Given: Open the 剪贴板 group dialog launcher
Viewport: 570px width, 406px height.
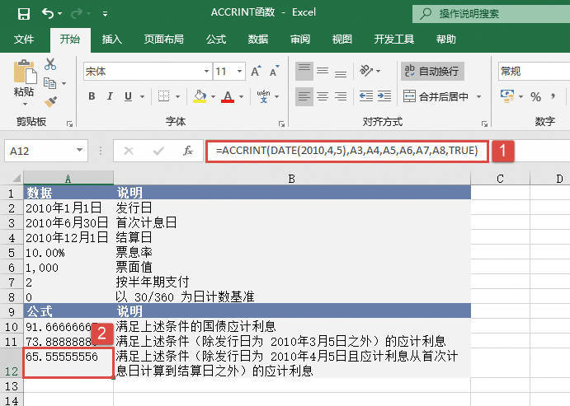Looking at the screenshot, I should (69, 124).
